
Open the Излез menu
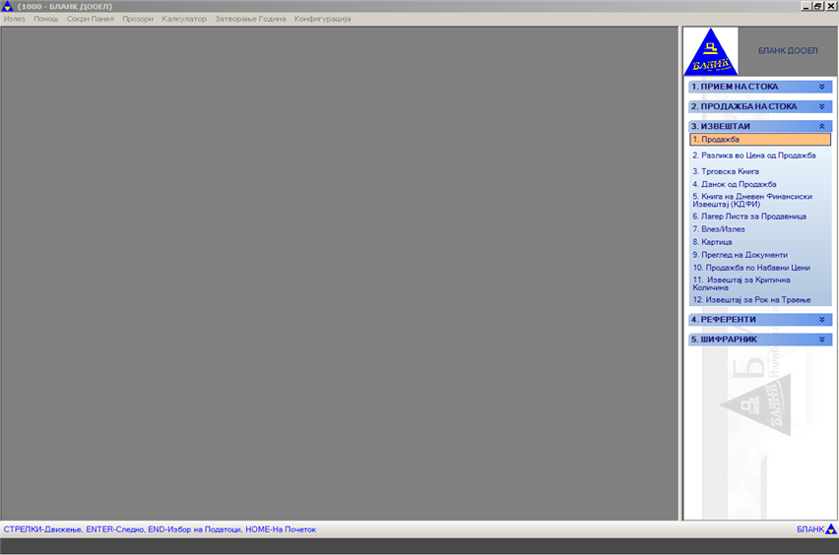(15, 19)
